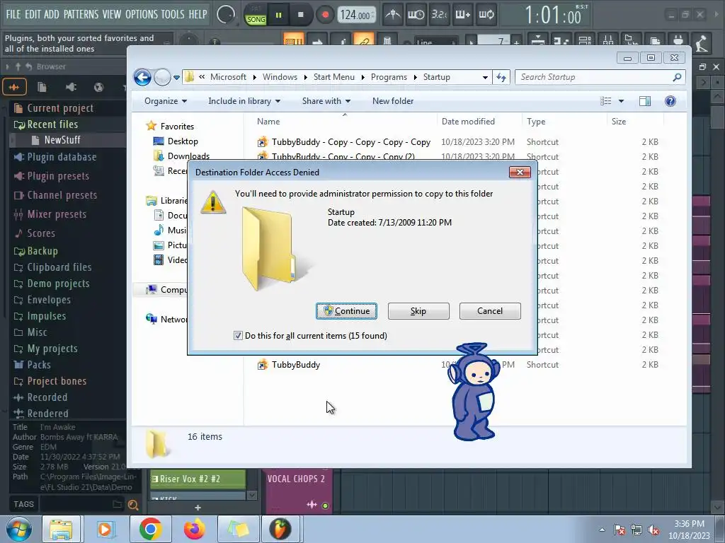Viewport: 725px width, 543px height.
Task: Open the VIEW menu in FL Studio
Action: (x=111, y=14)
